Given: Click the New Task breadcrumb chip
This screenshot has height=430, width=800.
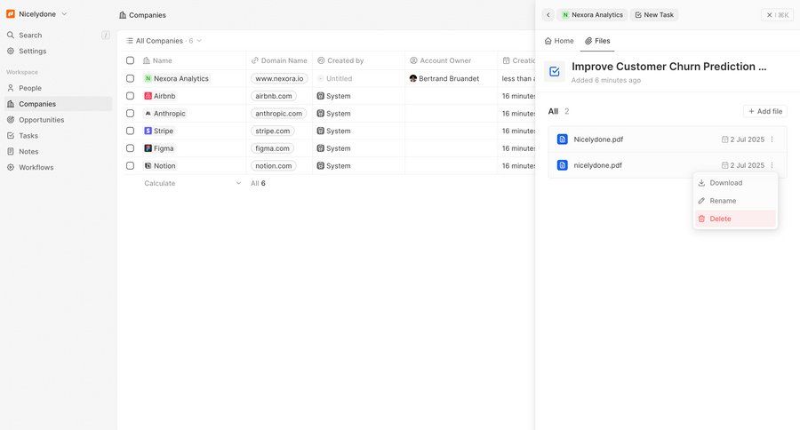Looking at the screenshot, I should pyautogui.click(x=654, y=15).
